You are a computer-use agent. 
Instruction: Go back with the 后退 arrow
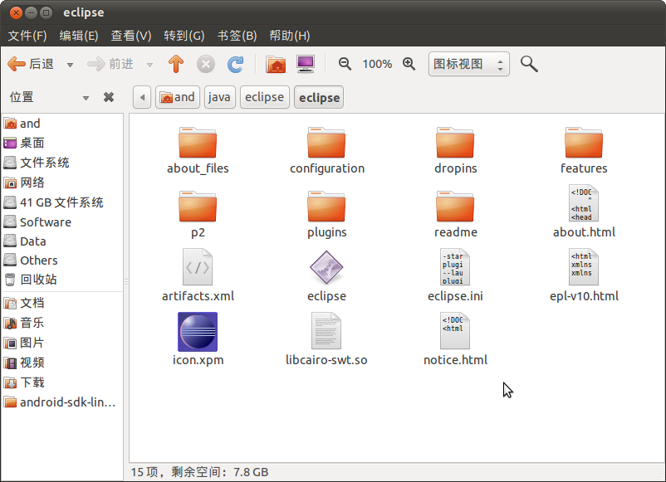(31, 64)
